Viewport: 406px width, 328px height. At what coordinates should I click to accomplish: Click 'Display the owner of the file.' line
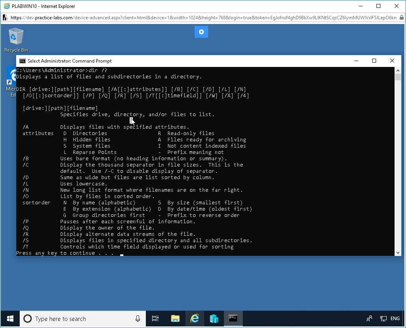(x=107, y=228)
